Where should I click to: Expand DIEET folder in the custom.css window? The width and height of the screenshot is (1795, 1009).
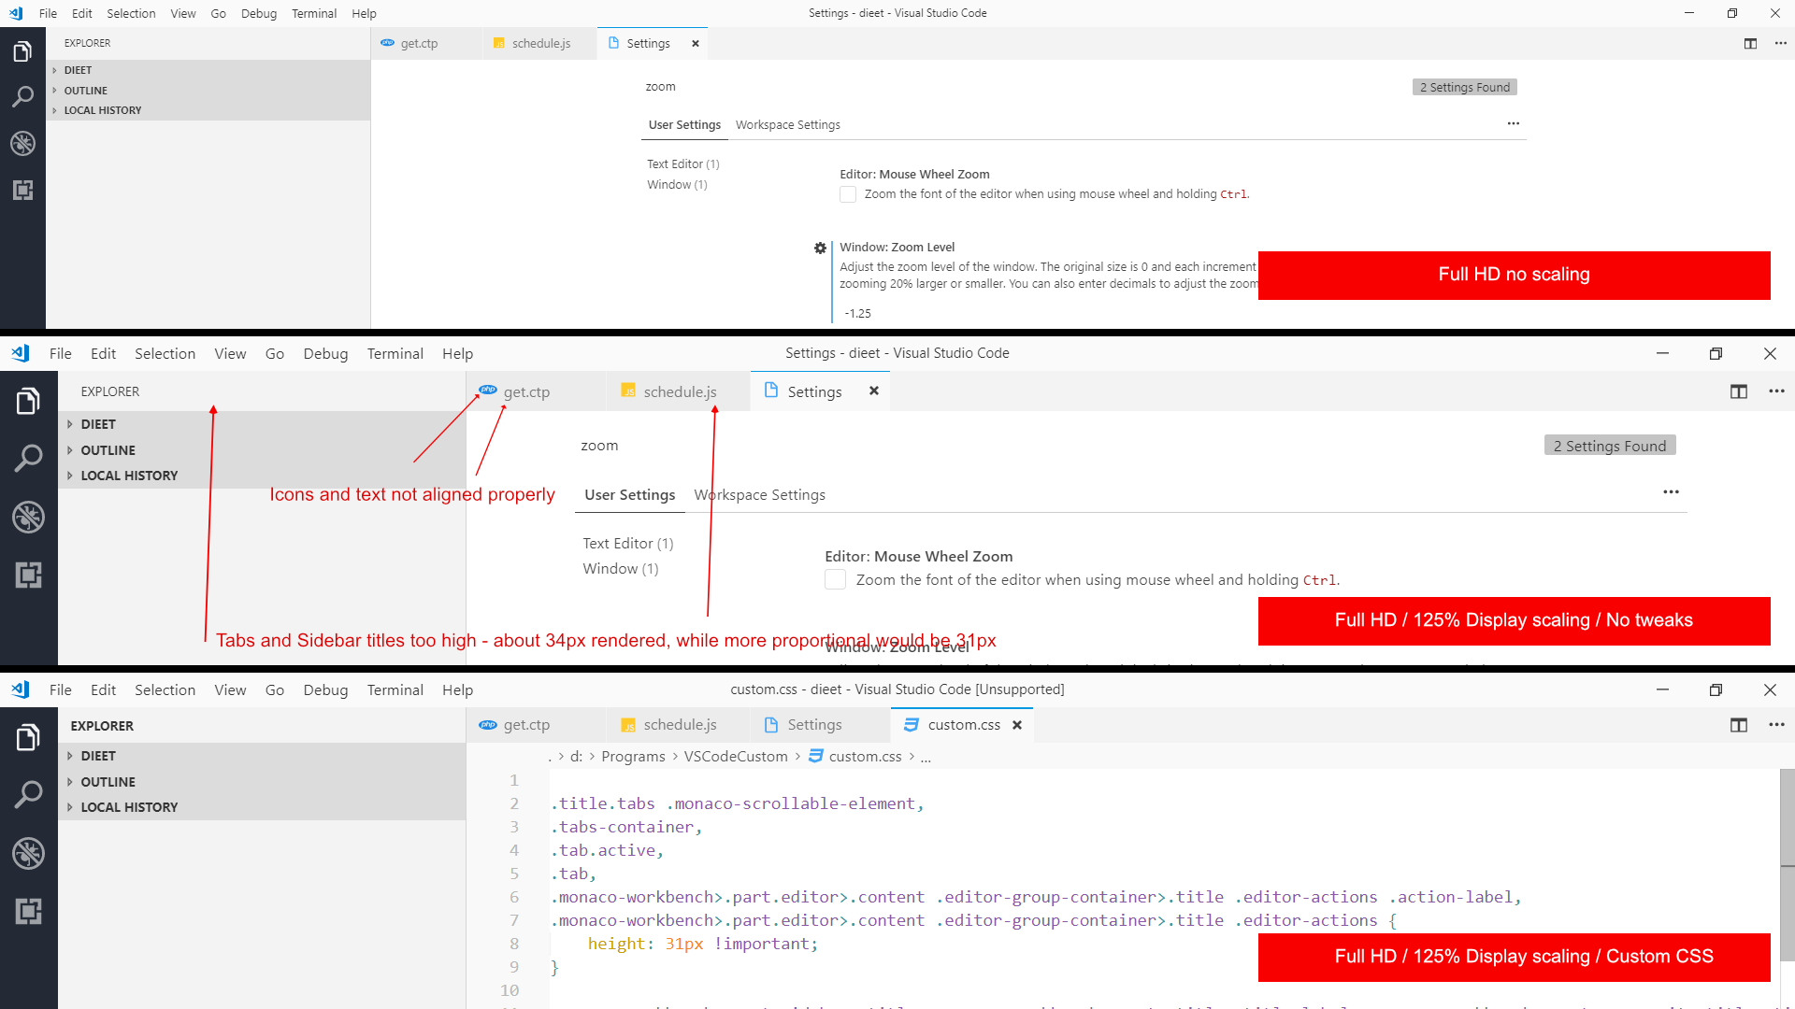click(x=97, y=756)
